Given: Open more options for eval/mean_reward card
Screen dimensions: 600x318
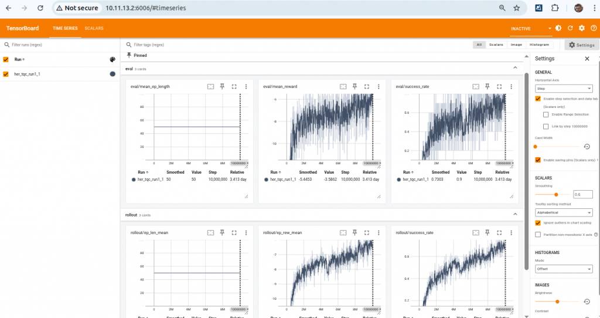Looking at the screenshot, I should 379,87.
